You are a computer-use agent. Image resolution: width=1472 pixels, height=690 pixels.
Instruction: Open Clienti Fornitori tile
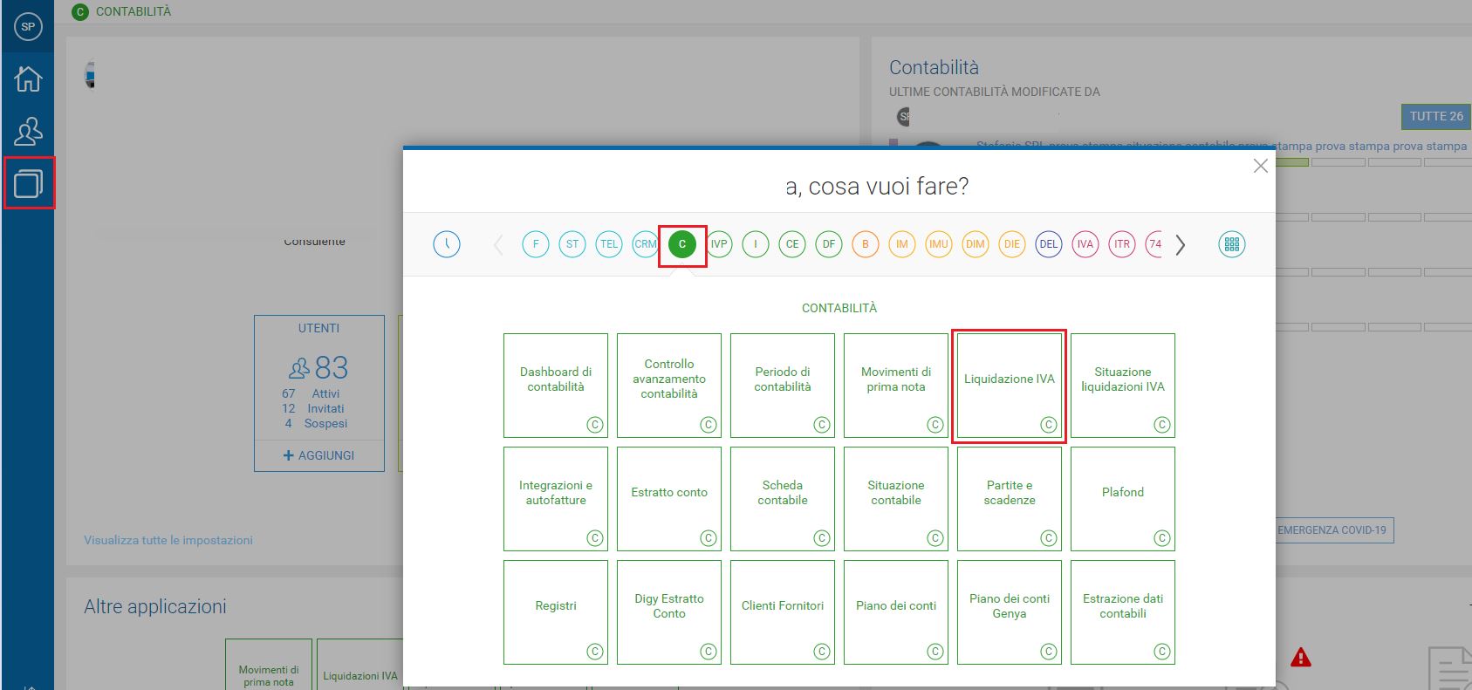(783, 612)
